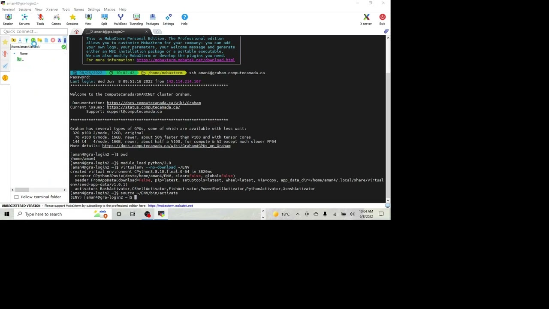Open the docs.computecanada.ca/wiki/Graham link
Screen dimensions: 549x309
pyautogui.click(x=154, y=103)
